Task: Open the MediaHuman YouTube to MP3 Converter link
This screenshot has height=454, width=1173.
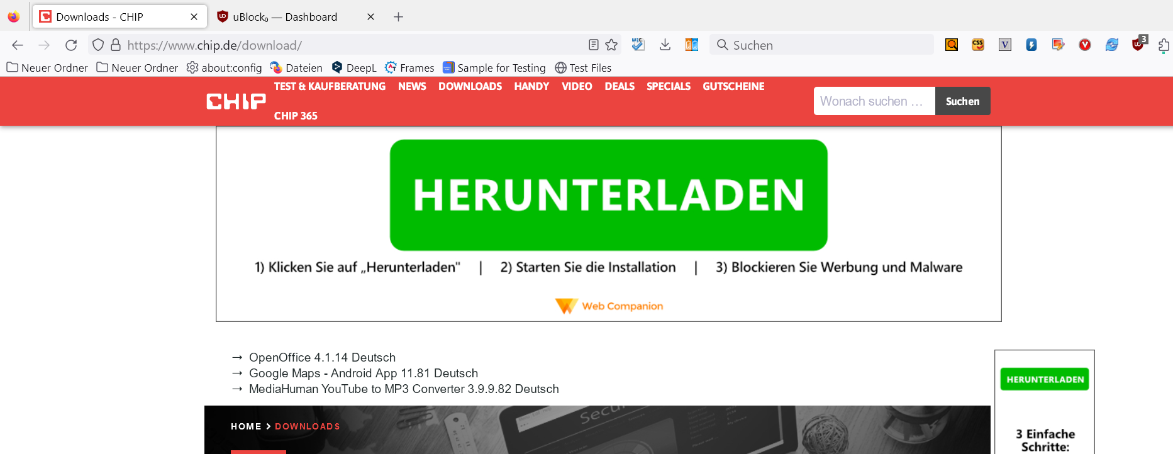Action: (404, 389)
